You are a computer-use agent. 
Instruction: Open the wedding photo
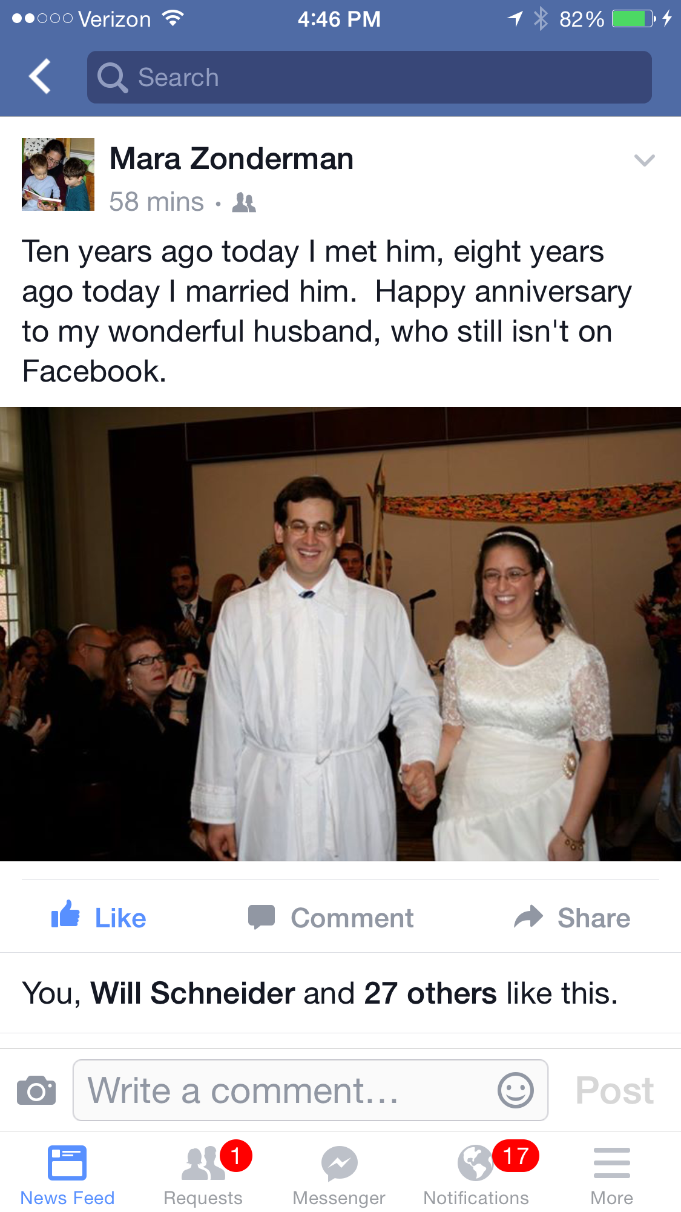point(340,634)
